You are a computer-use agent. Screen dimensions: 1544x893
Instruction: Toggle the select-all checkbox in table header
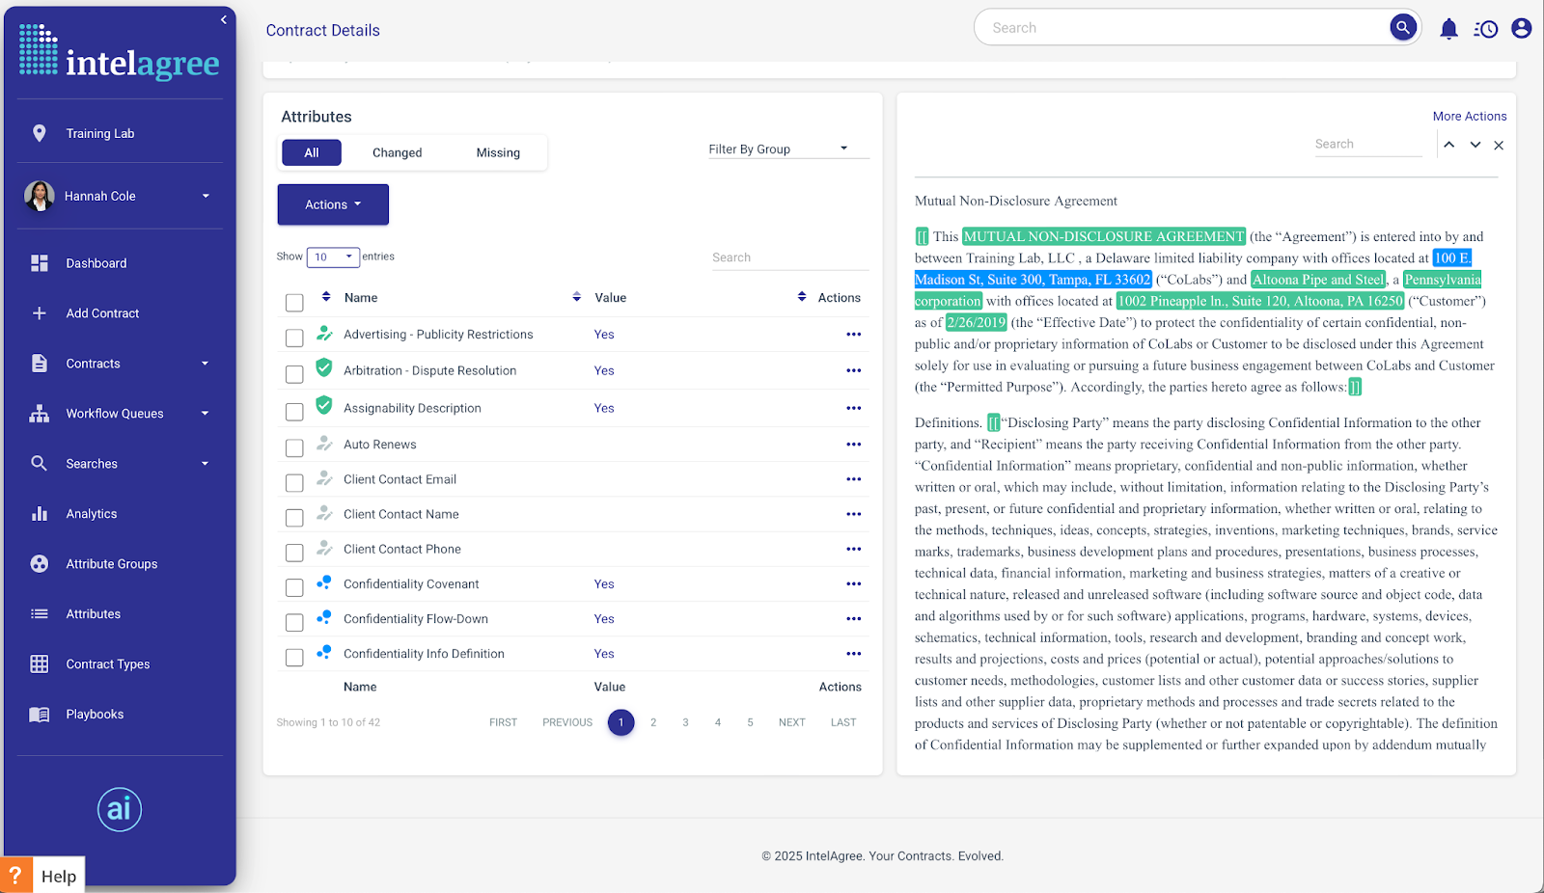pyautogui.click(x=294, y=303)
